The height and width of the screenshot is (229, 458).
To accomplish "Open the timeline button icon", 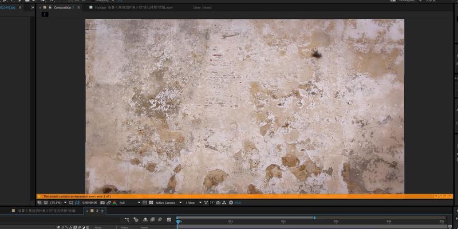I will pyautogui.click(x=218, y=203).
